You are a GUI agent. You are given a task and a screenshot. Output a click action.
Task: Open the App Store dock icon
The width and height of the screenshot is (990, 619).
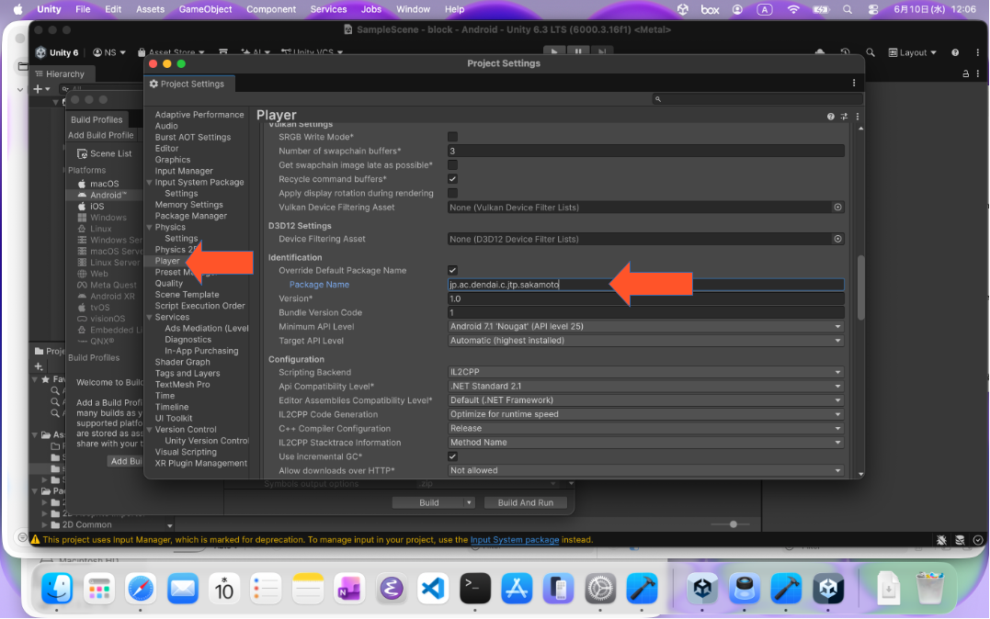517,589
